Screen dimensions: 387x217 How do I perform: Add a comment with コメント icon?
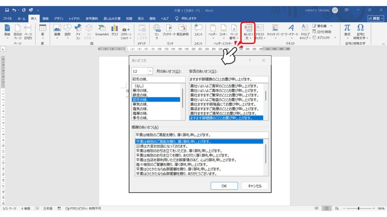(x=198, y=29)
